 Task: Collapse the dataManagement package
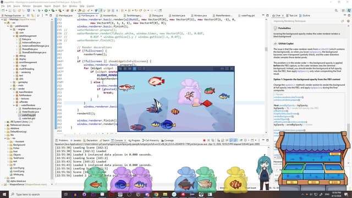click(x=14, y=36)
